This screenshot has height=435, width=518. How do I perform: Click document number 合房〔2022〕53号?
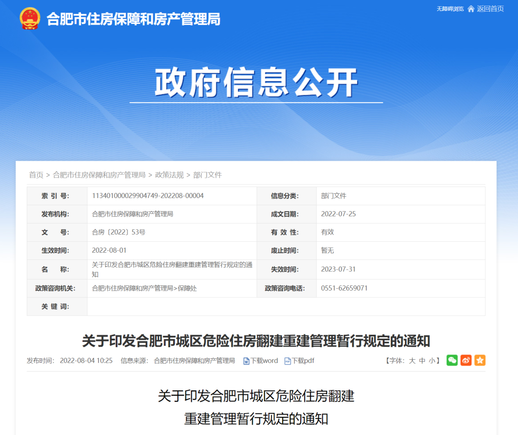[118, 232]
